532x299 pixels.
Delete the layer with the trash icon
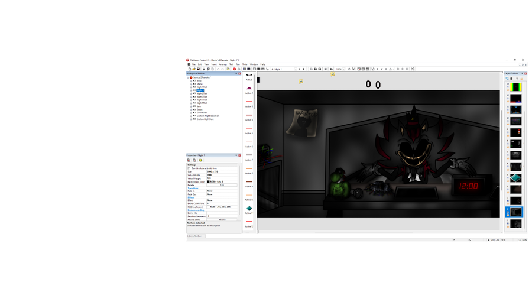coord(511,79)
